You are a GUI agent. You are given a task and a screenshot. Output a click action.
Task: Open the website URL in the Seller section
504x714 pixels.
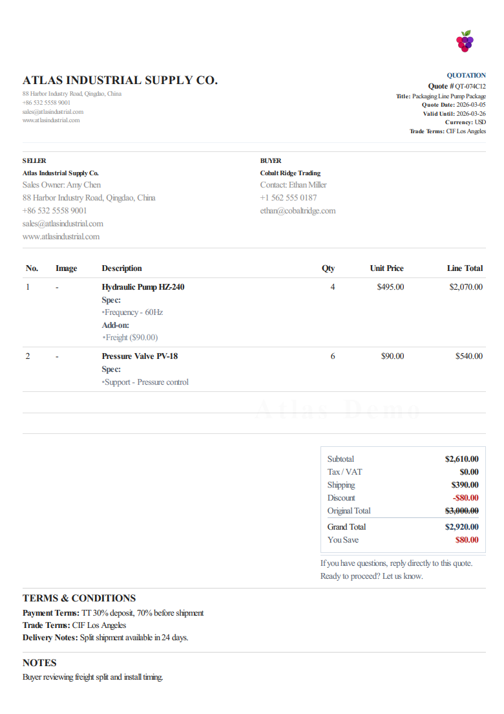click(61, 237)
